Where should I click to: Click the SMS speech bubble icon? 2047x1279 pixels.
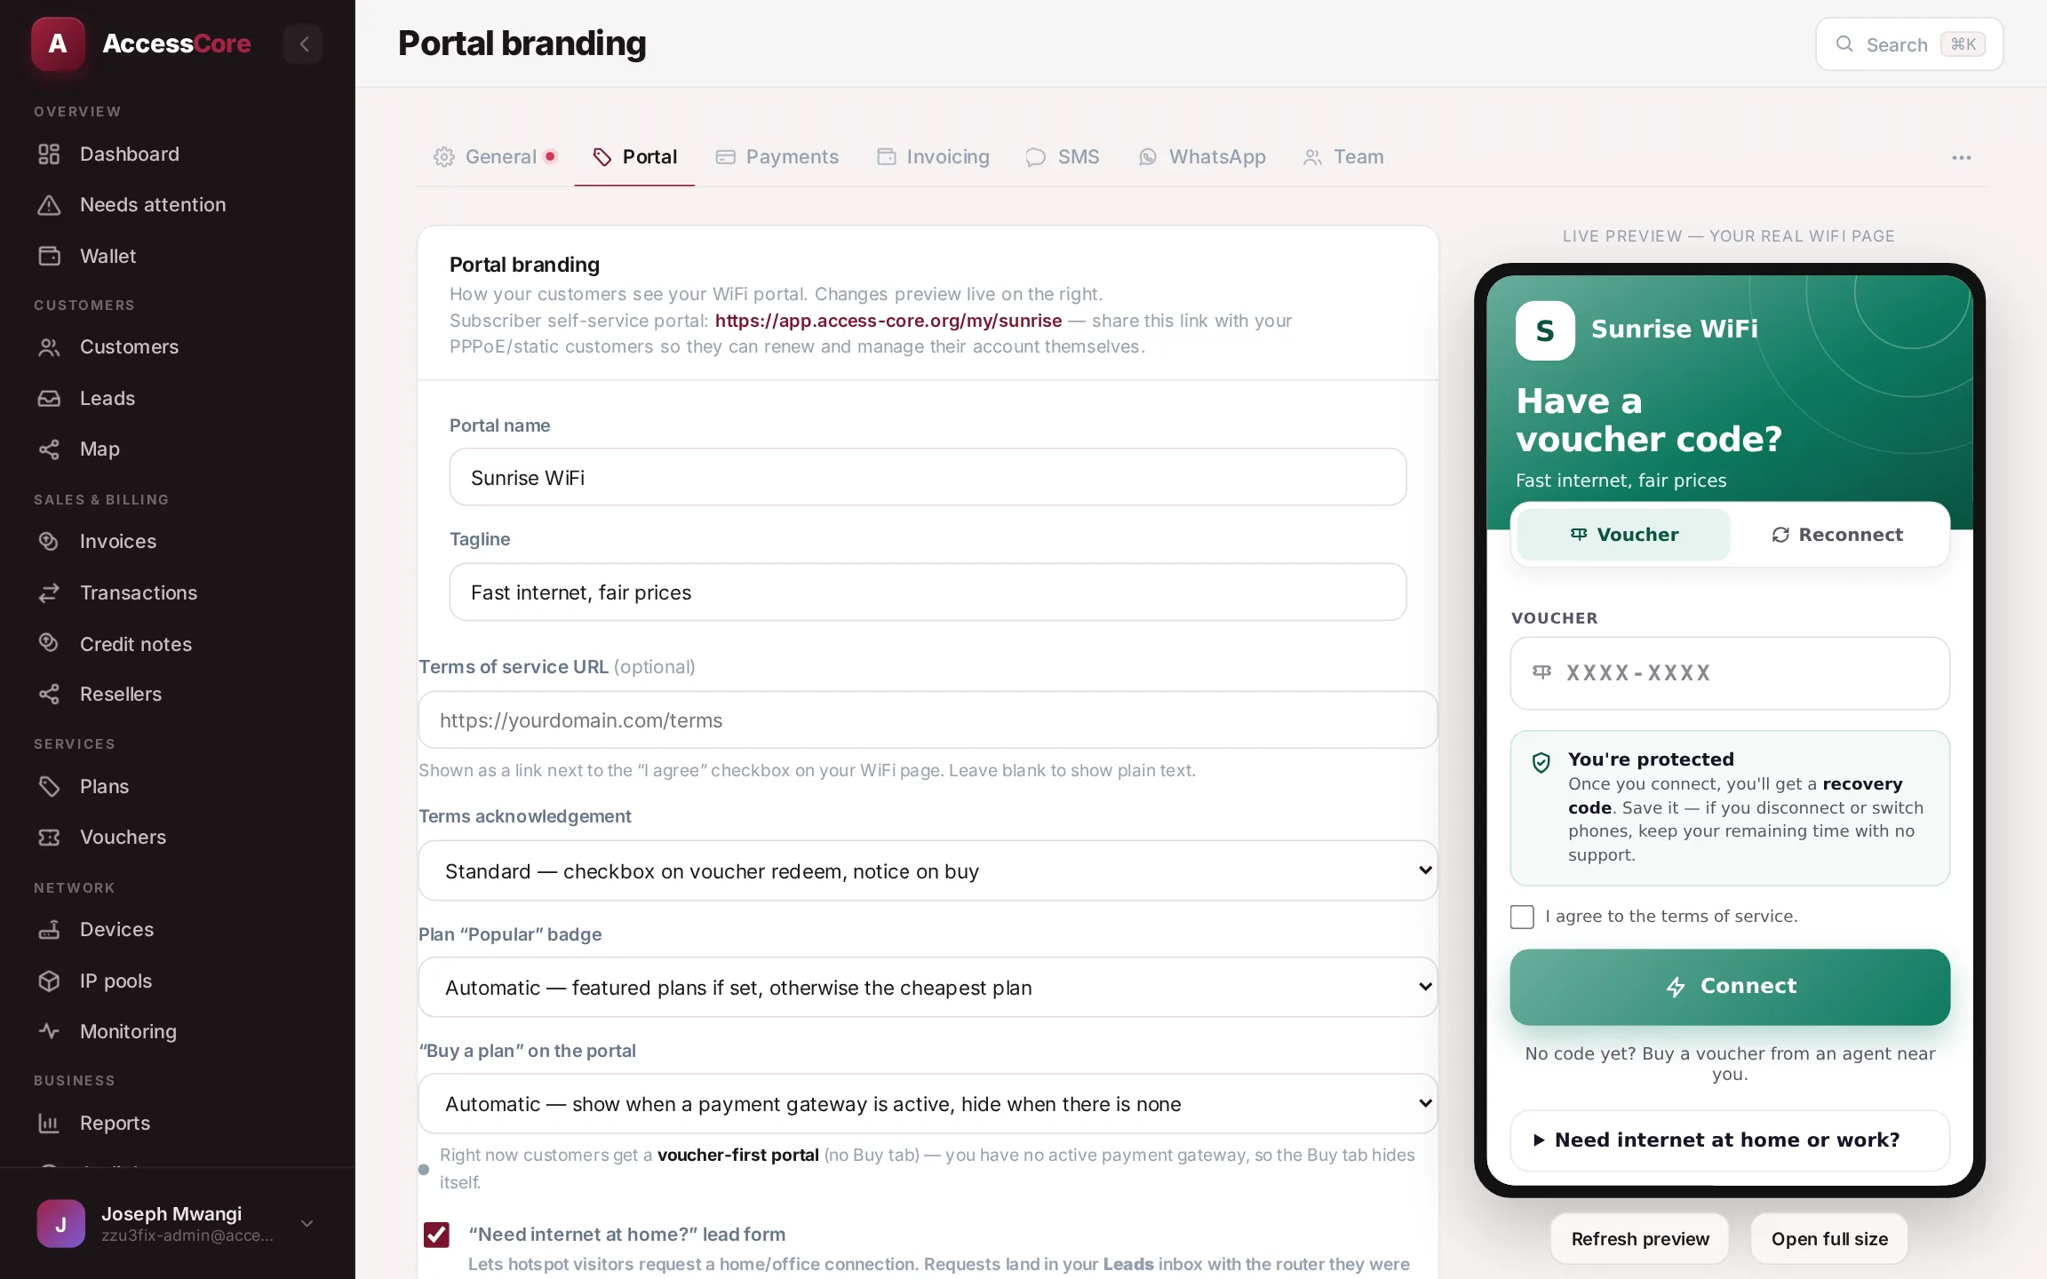pos(1035,157)
